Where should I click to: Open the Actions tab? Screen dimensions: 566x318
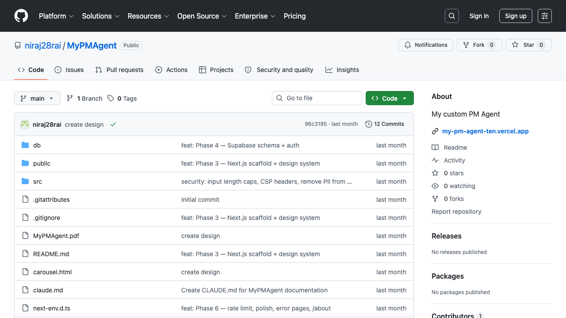(172, 70)
